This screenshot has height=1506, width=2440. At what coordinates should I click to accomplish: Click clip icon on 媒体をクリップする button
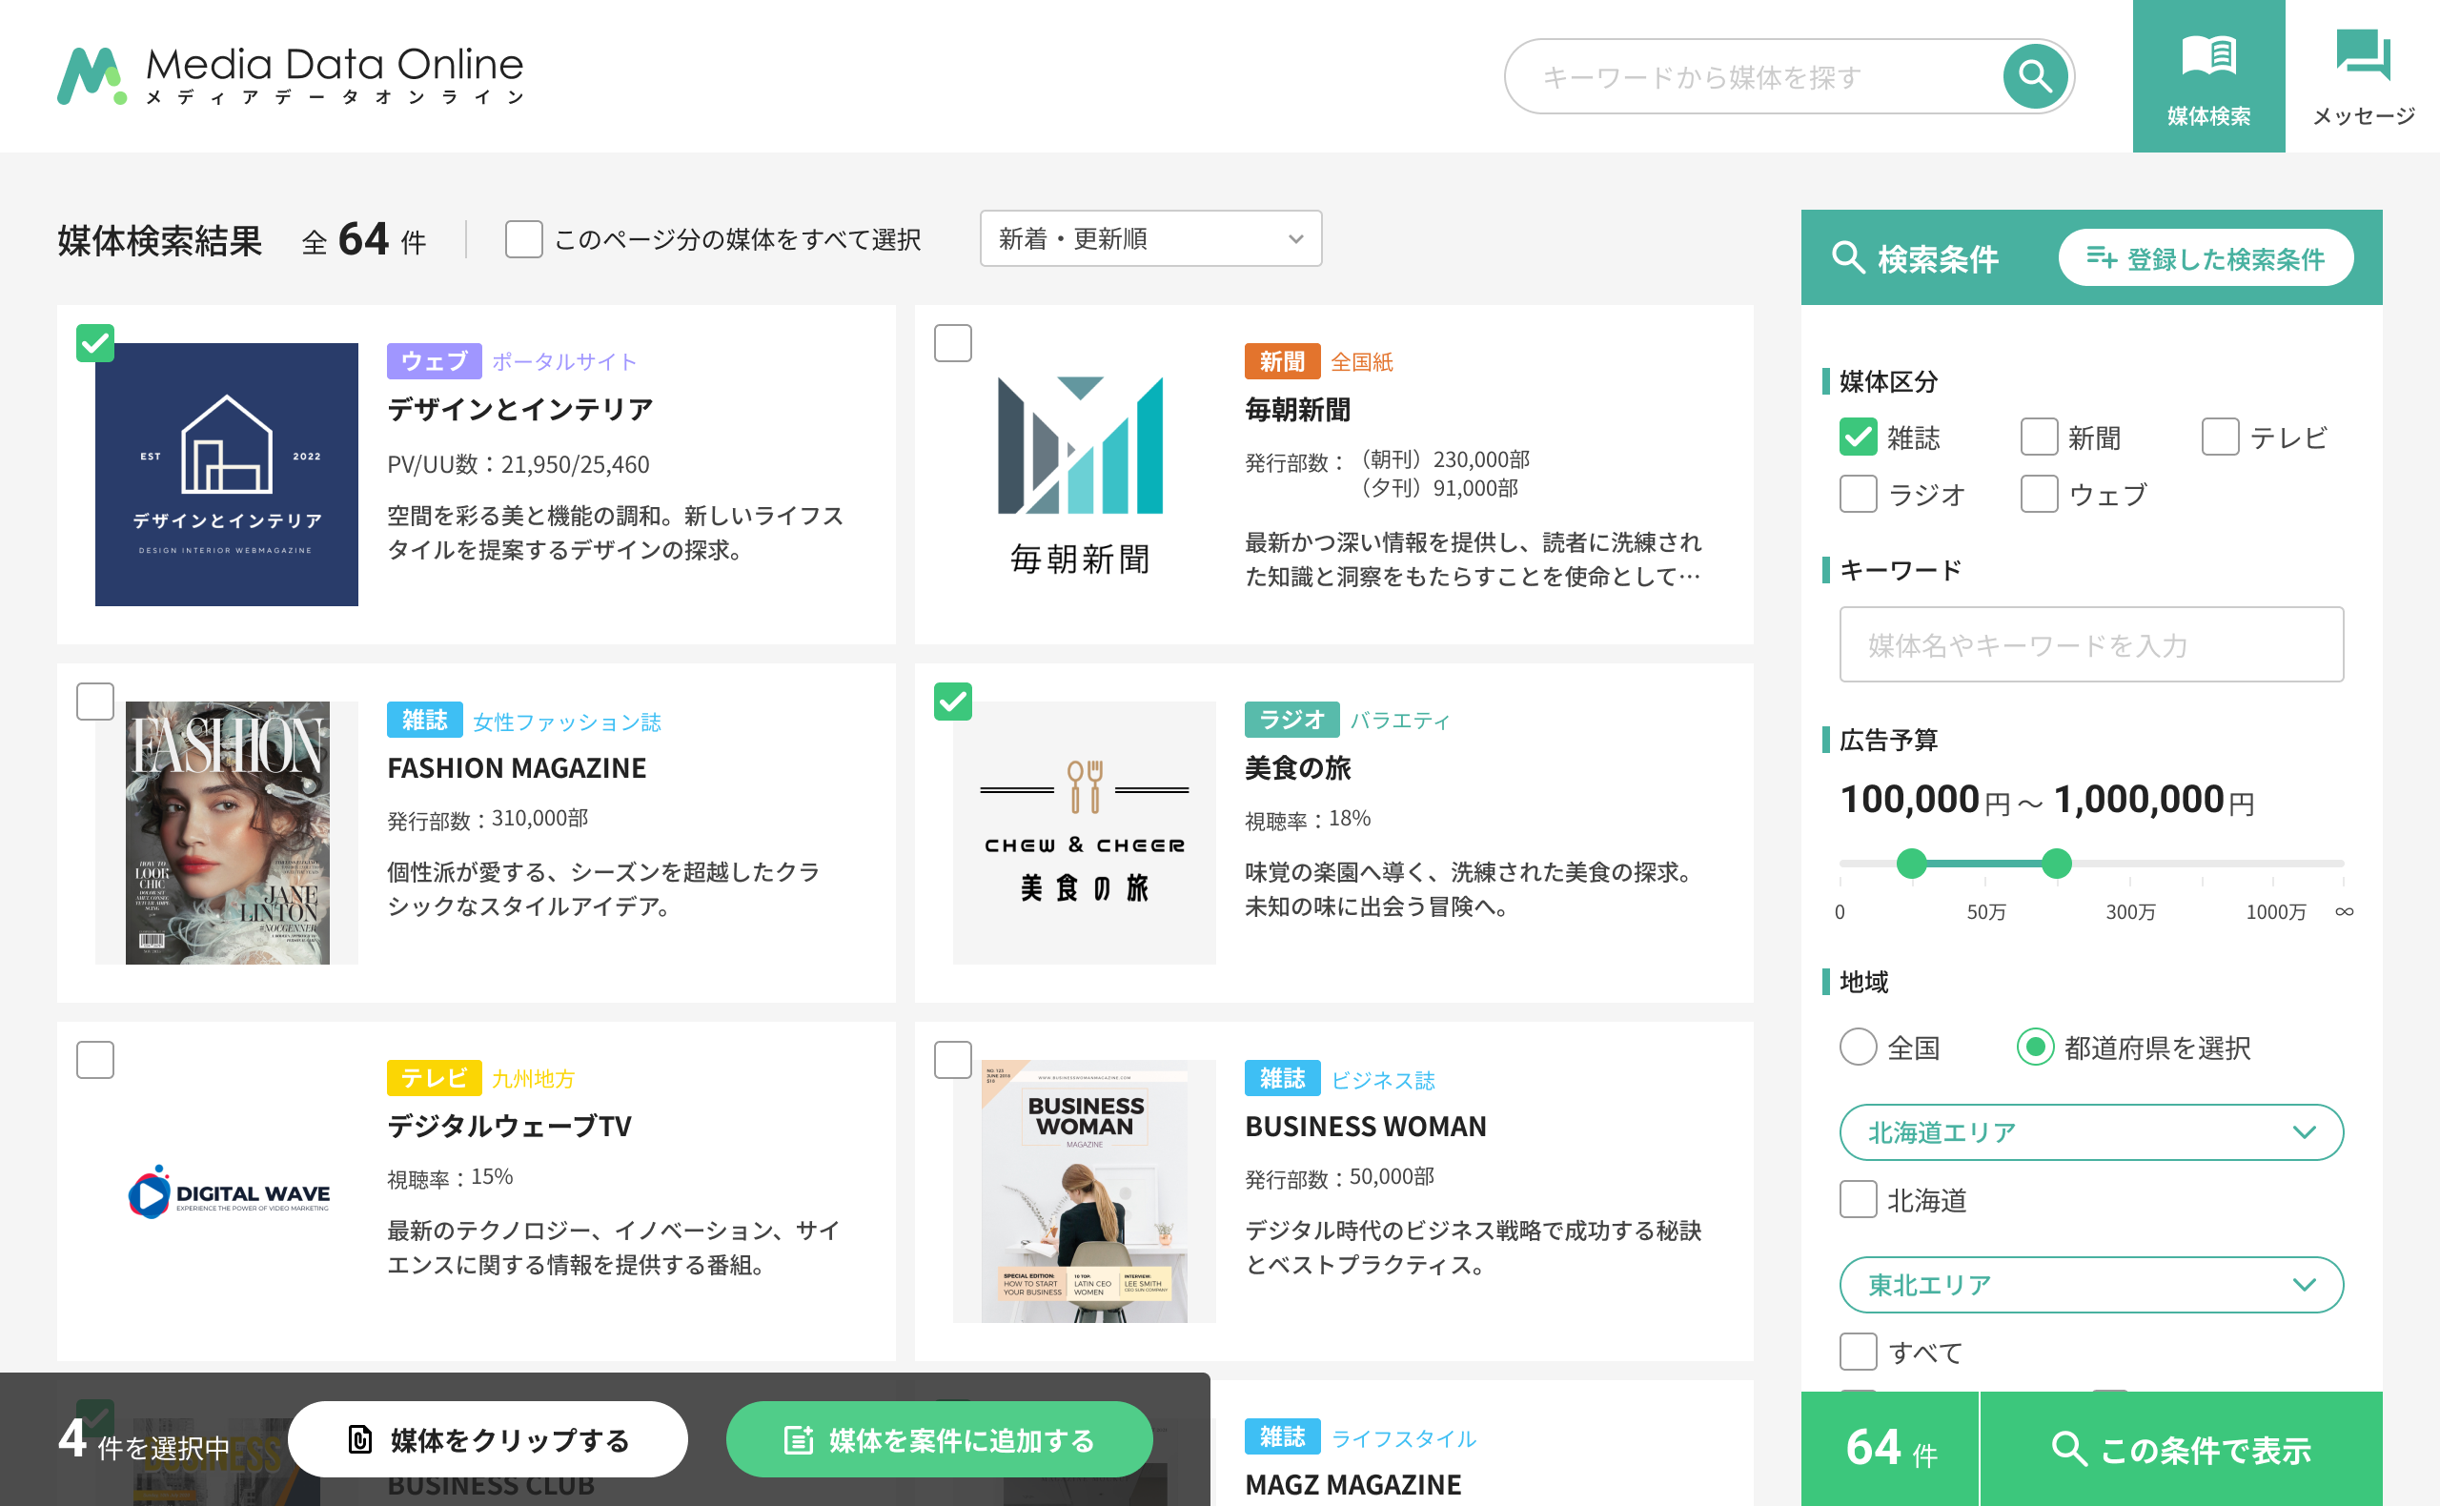[360, 1439]
